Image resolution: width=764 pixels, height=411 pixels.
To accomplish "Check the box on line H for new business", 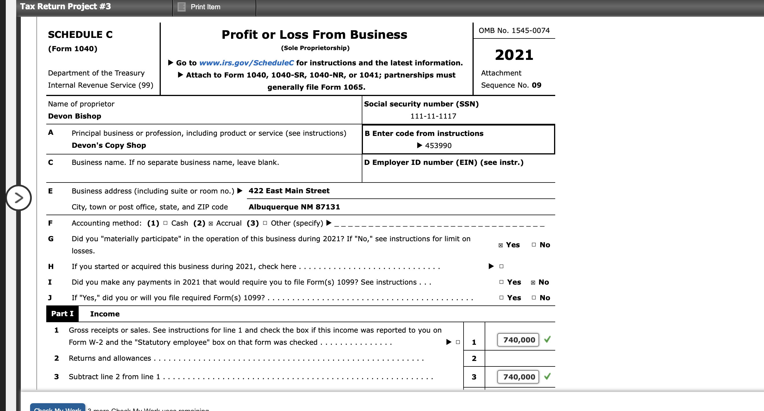I will tap(501, 266).
